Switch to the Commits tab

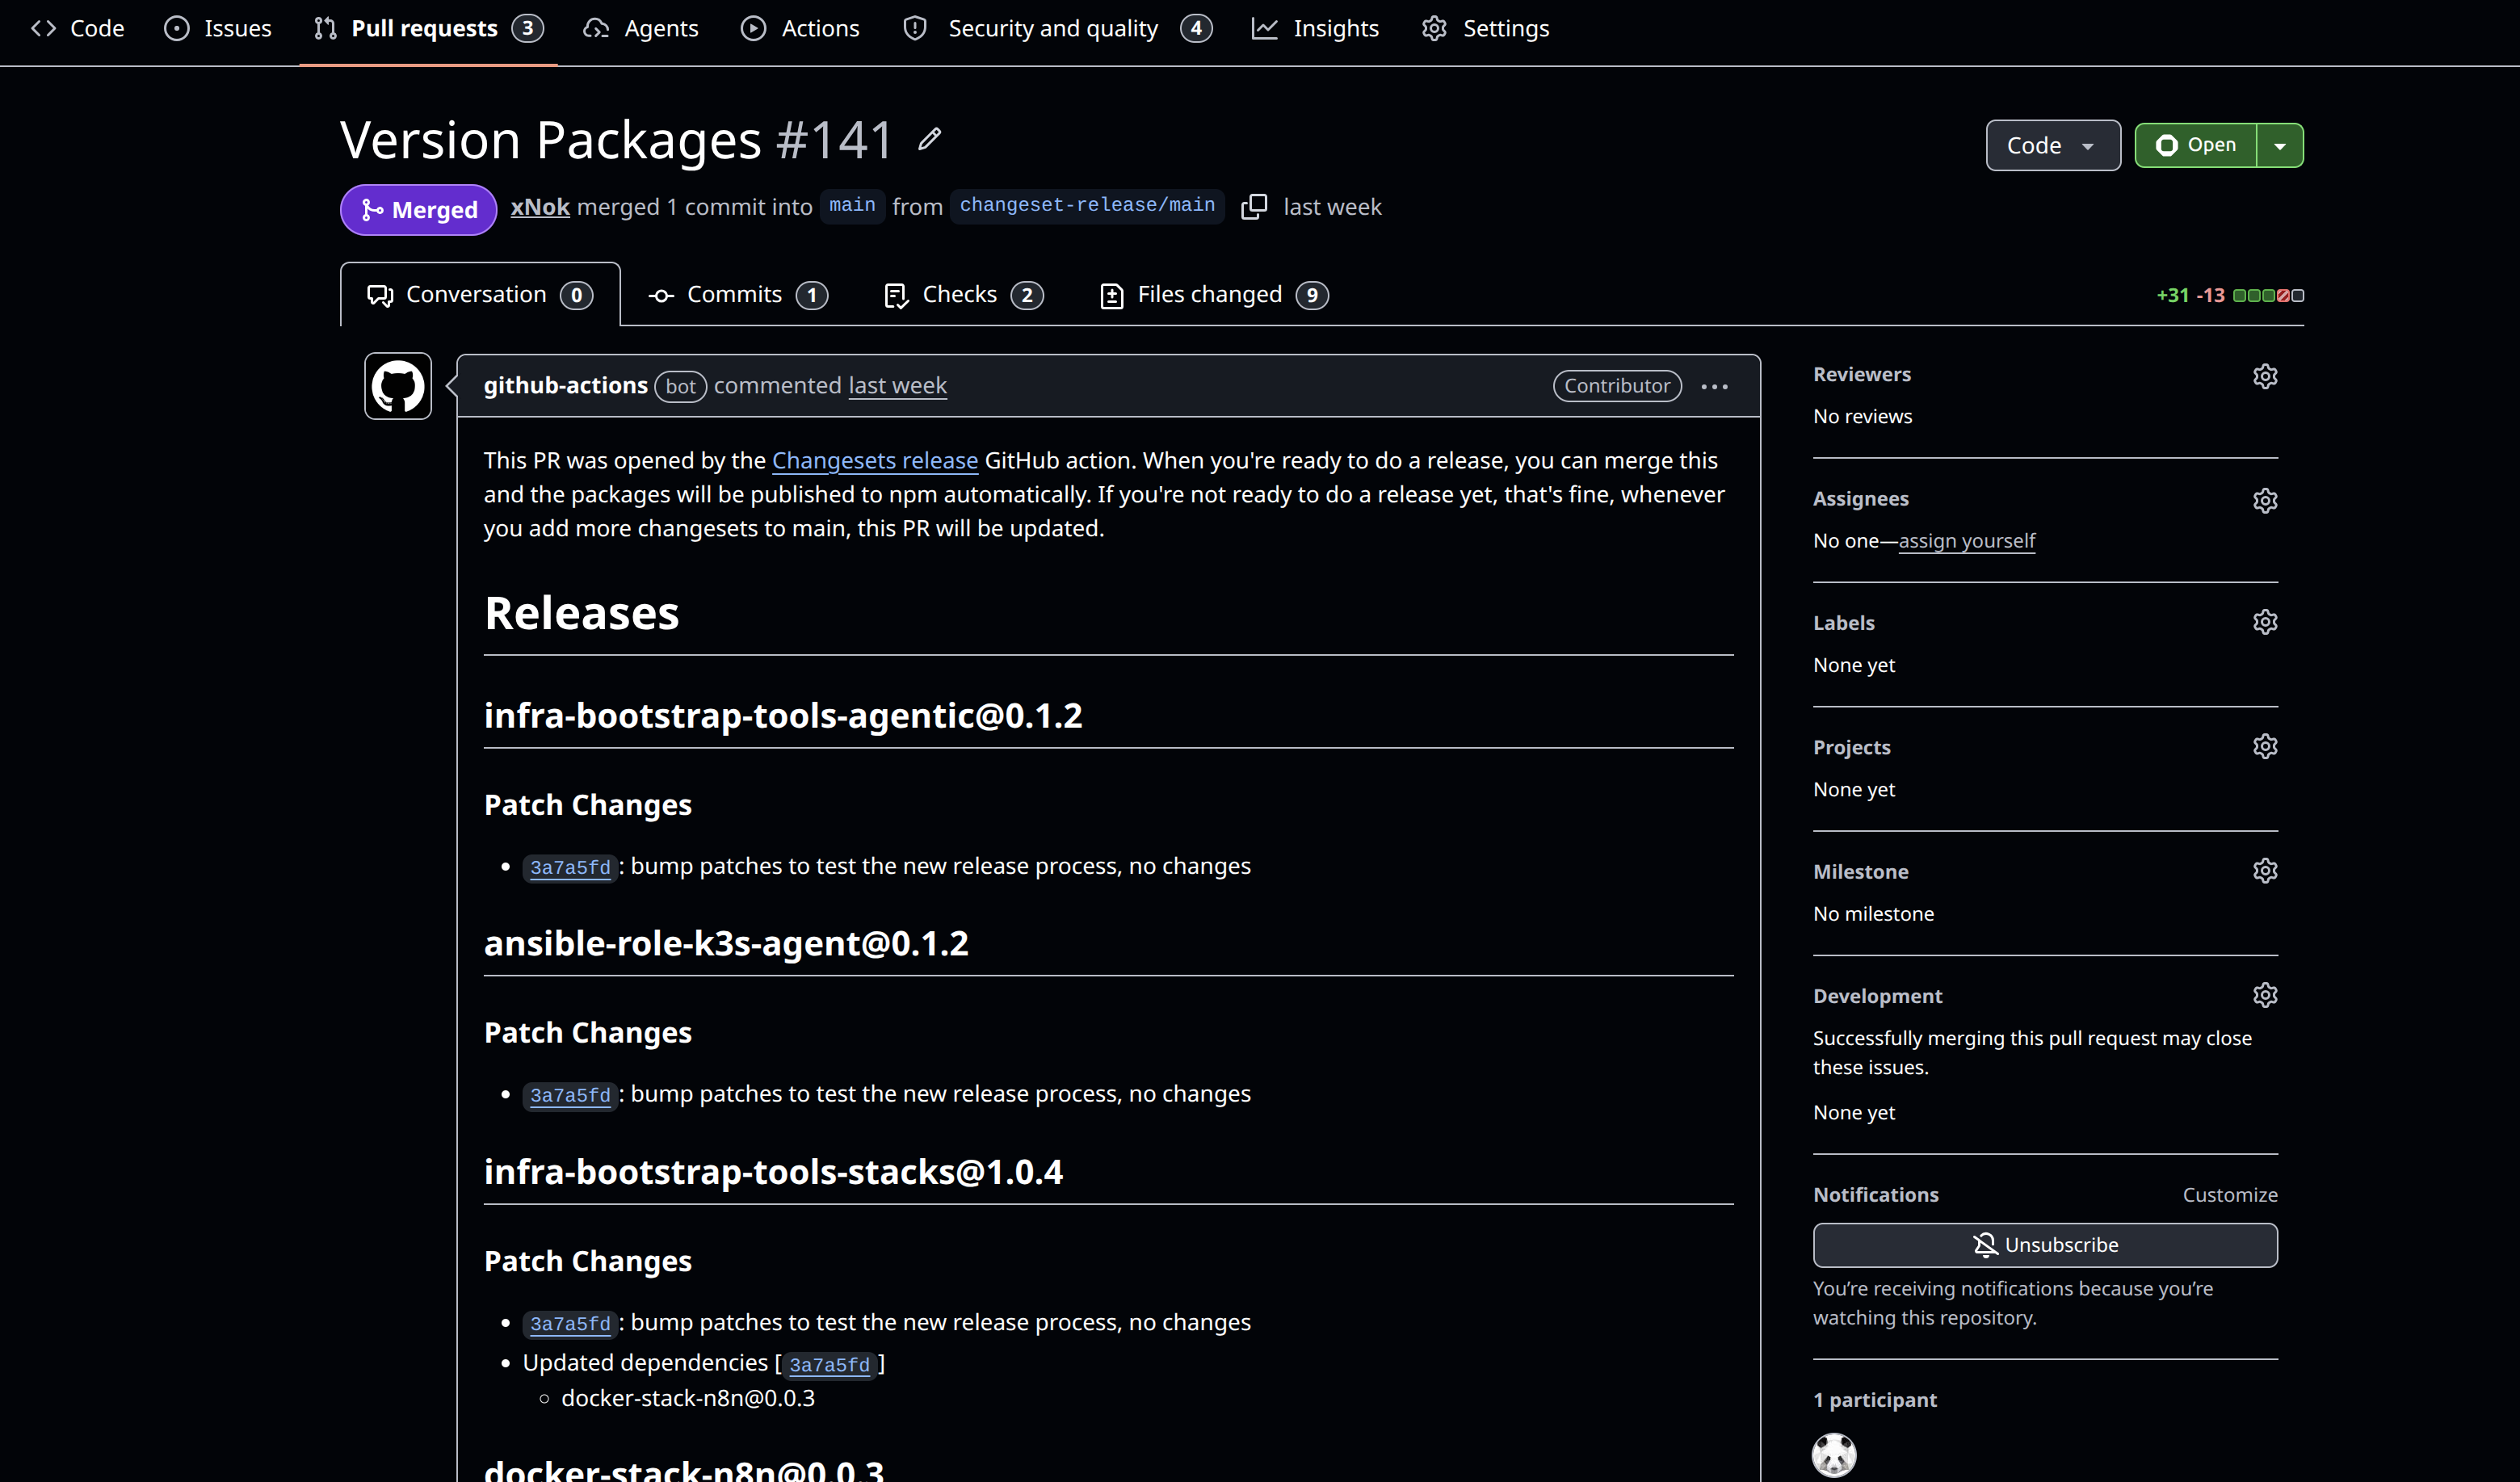click(x=738, y=295)
